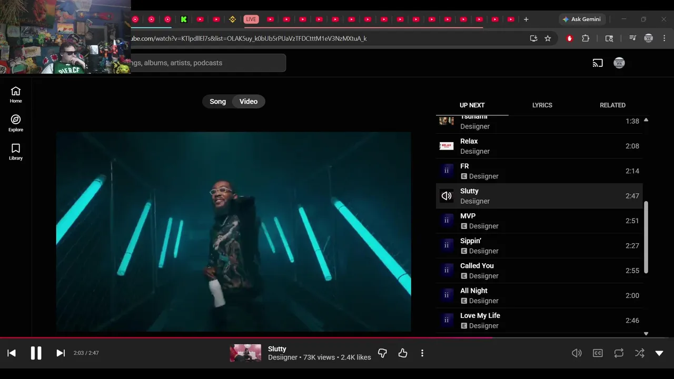The image size is (674, 379).
Task: Play FR from the queue
Action: [x=539, y=171]
